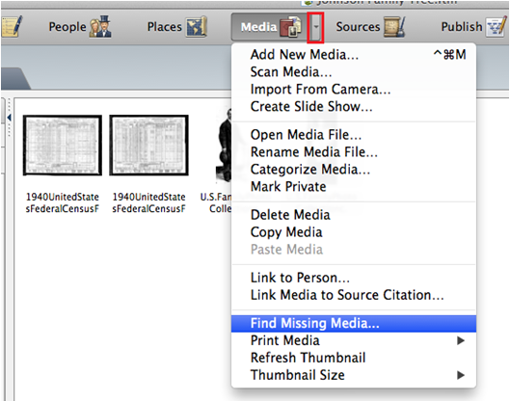Select Create Slide Show

[354, 106]
